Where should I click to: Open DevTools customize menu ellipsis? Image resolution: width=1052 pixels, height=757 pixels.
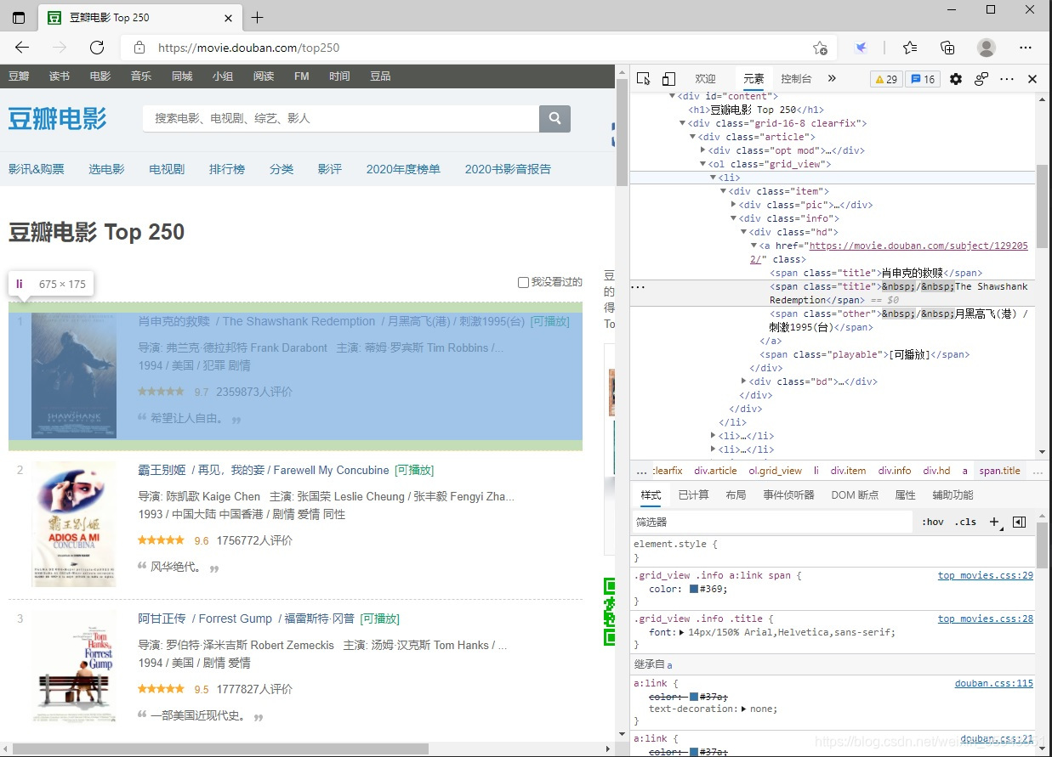point(1007,79)
